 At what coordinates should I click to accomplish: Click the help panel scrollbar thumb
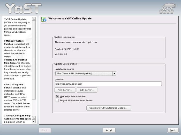coord(34,60)
